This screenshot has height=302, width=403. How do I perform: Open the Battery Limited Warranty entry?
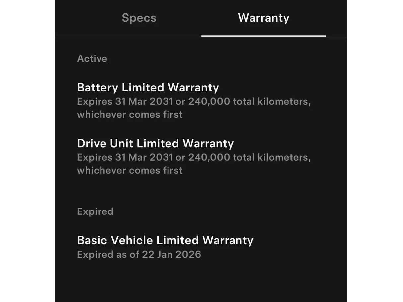pyautogui.click(x=148, y=88)
